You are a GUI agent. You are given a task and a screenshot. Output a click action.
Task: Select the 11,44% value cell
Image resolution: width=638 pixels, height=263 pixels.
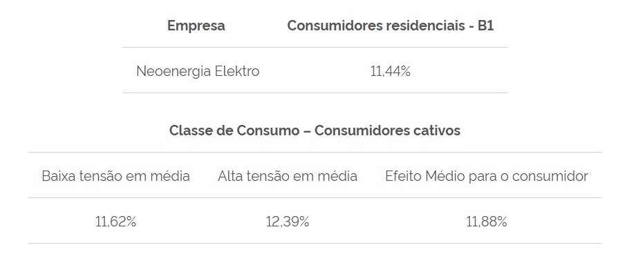click(x=391, y=72)
